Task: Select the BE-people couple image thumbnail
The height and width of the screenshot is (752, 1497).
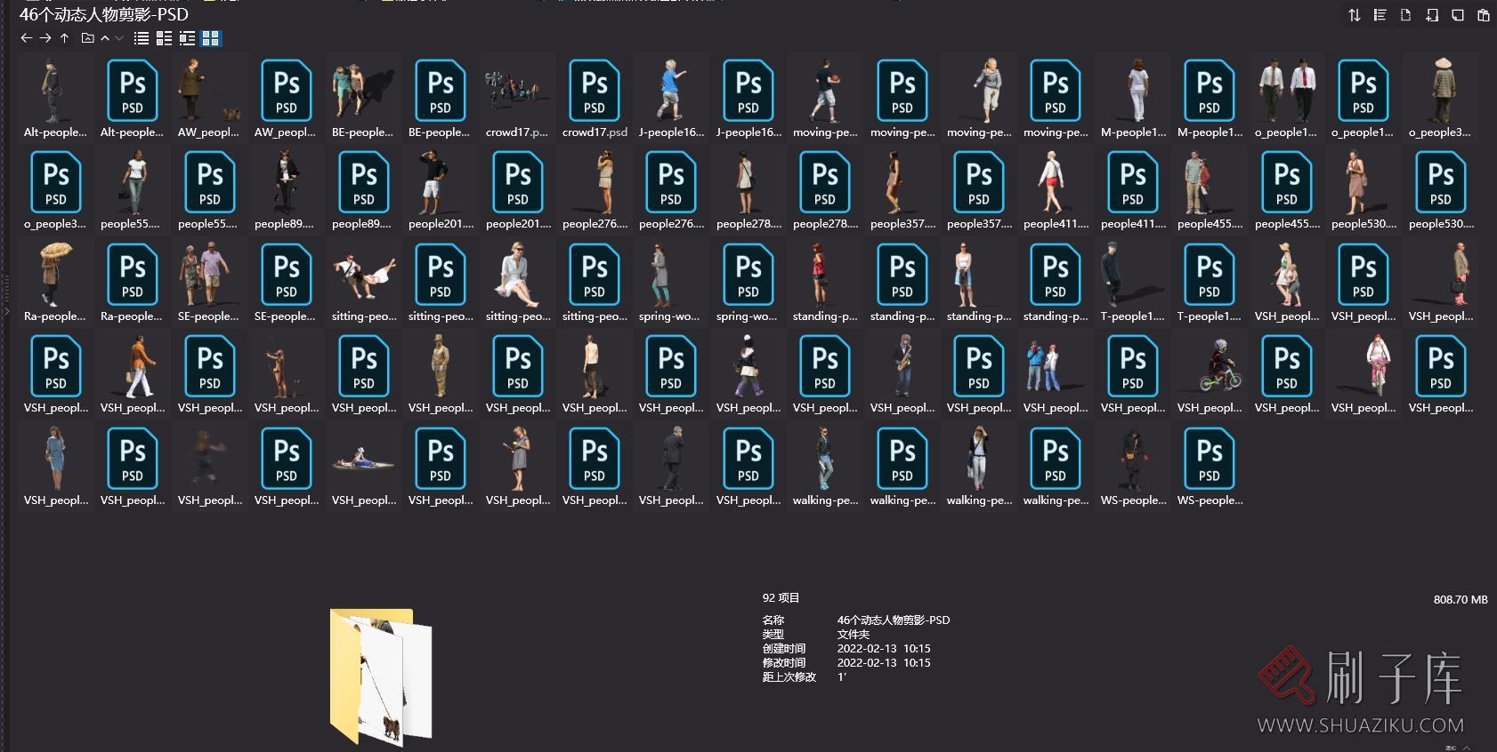Action: (x=364, y=91)
